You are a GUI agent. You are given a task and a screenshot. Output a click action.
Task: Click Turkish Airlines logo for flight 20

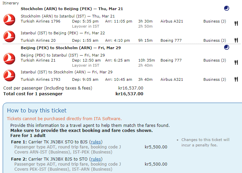9,36
